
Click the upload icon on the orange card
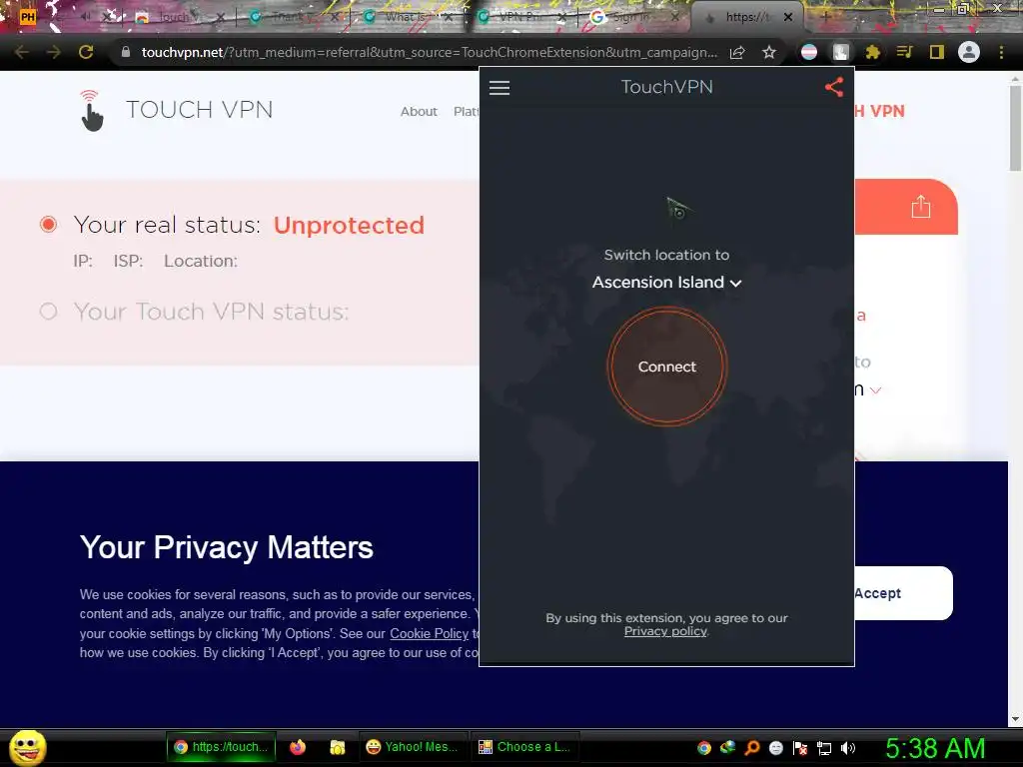[920, 207]
